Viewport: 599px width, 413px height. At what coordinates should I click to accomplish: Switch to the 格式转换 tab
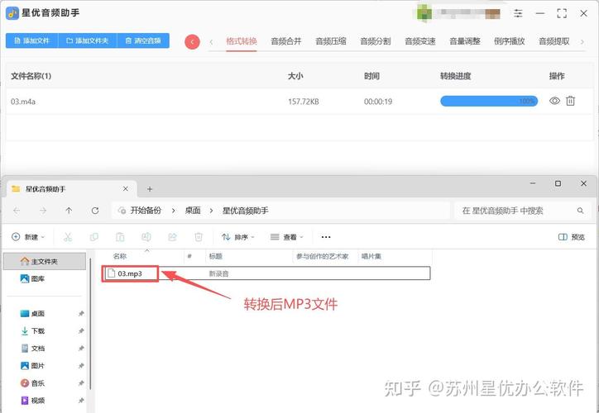[242, 41]
